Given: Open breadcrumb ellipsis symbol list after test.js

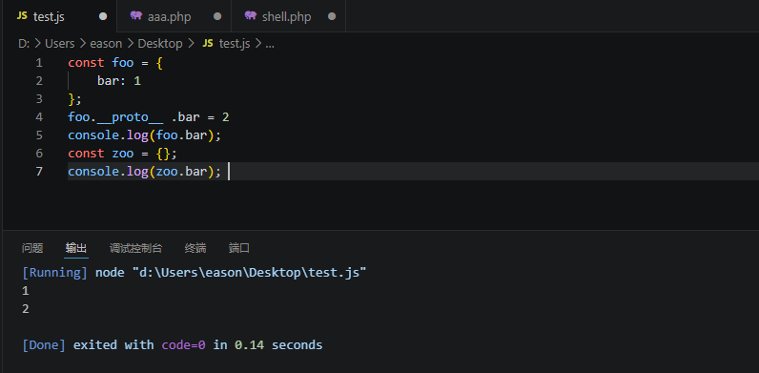Looking at the screenshot, I should pyautogui.click(x=270, y=44).
